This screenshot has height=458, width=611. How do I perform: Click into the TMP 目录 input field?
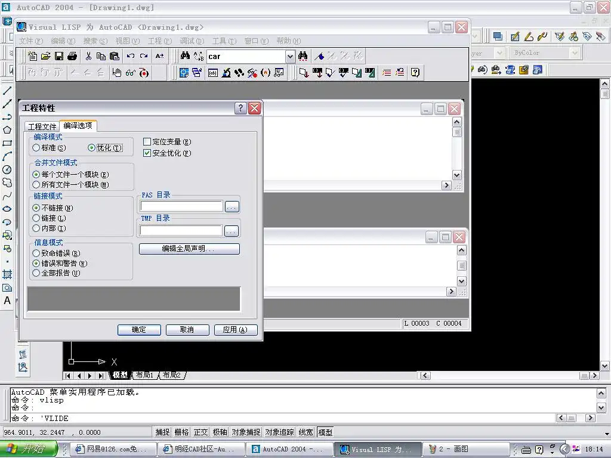tap(181, 231)
